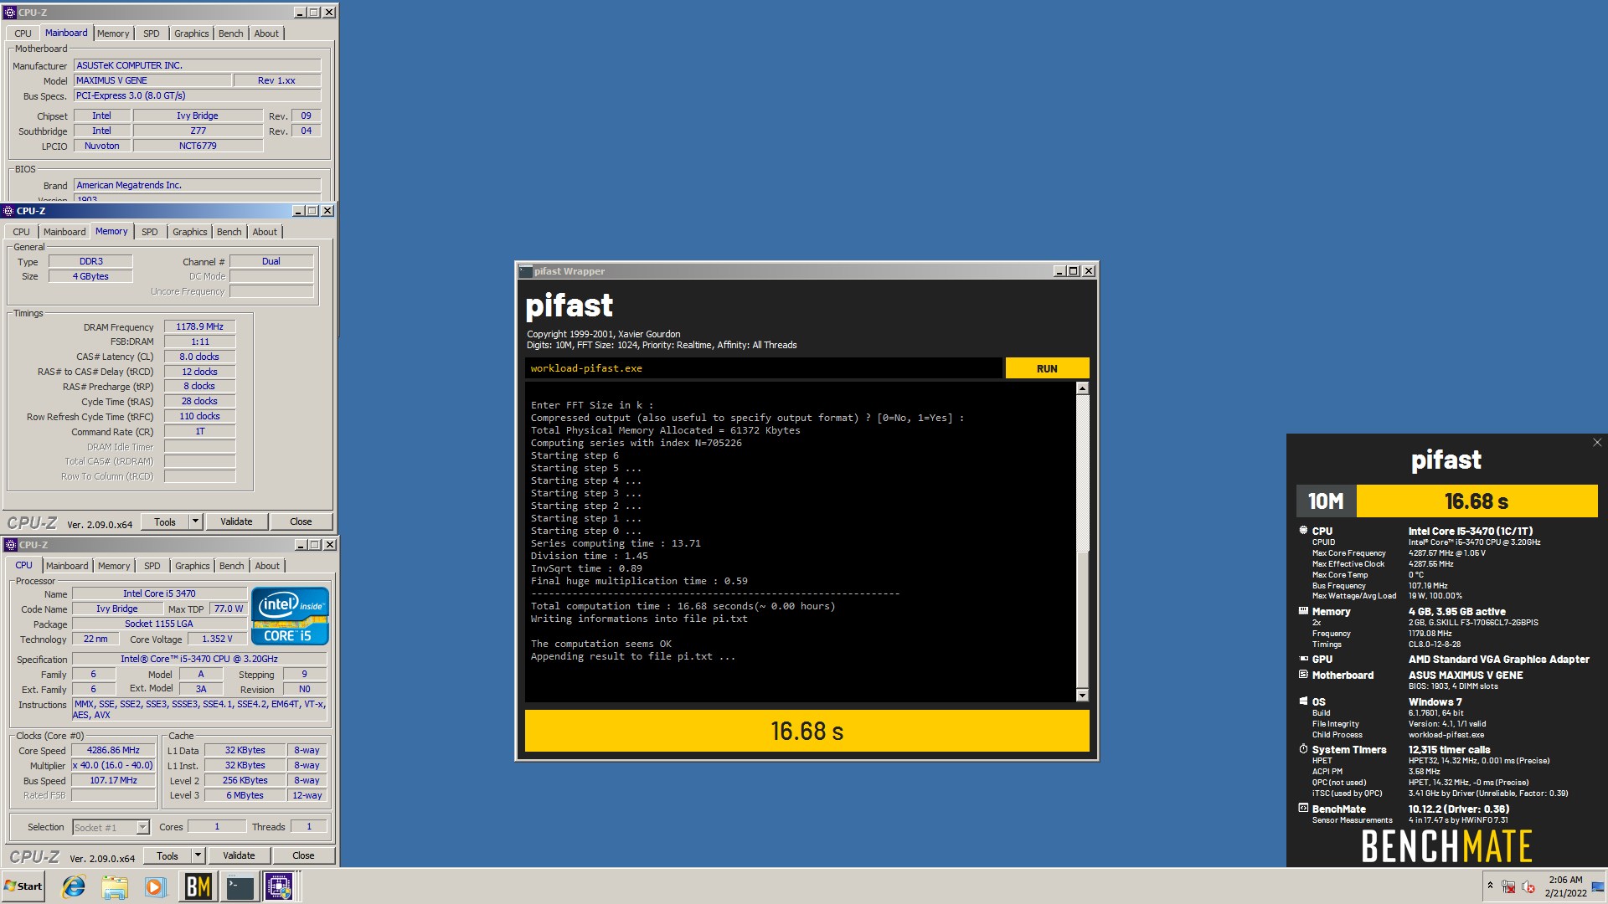
Task: Select motherboard model MAXIMUS V GENE field
Action: (x=152, y=80)
